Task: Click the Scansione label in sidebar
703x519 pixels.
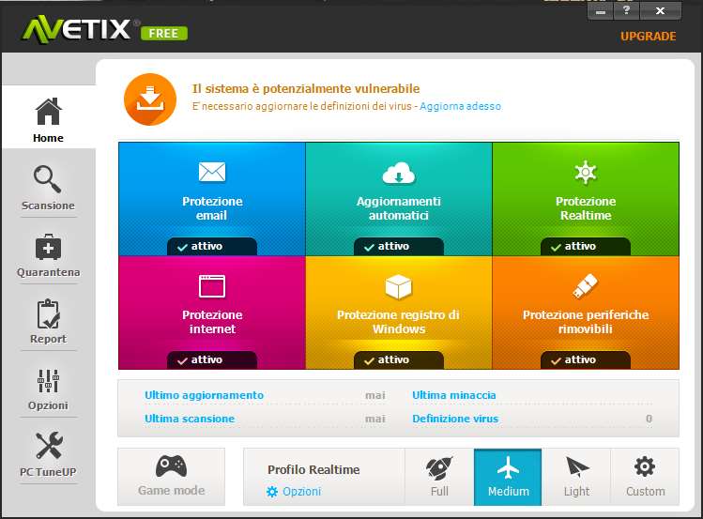Action: click(48, 206)
